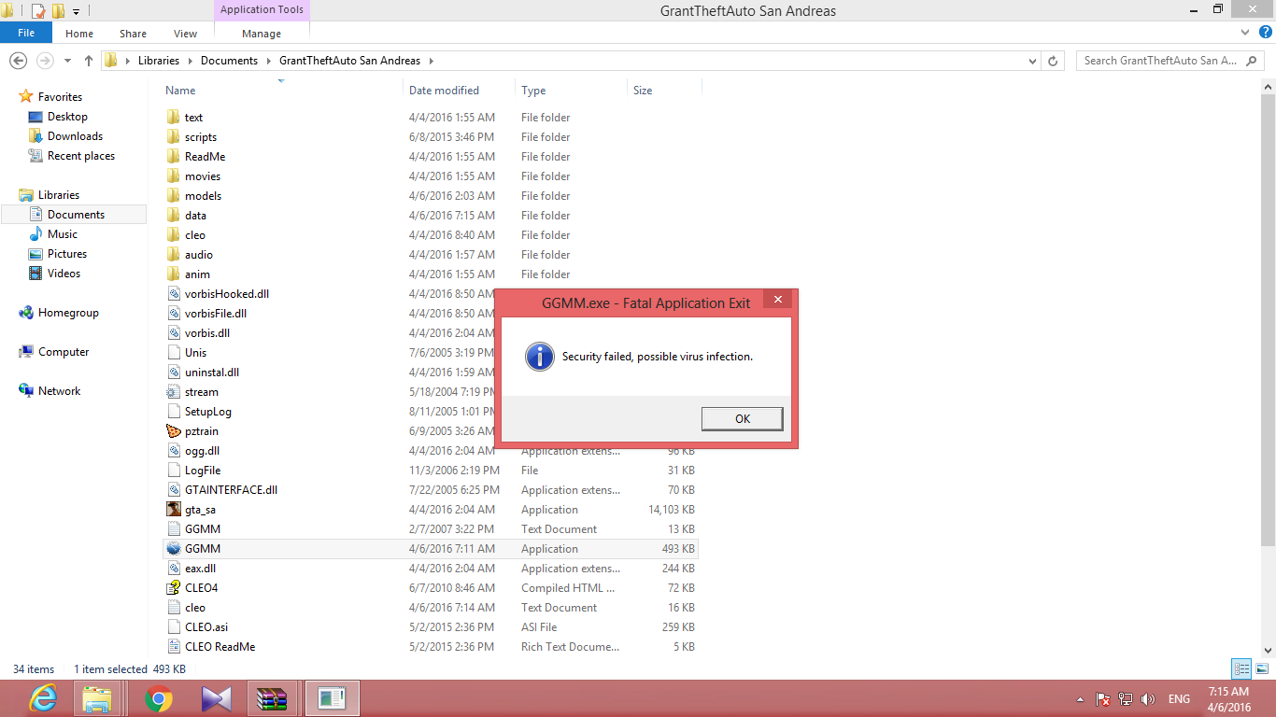Refresh the folder view
This screenshot has height=717, width=1276.
click(1053, 61)
